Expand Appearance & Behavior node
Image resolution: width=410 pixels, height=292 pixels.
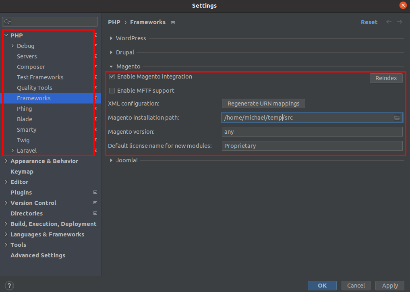[6, 161]
